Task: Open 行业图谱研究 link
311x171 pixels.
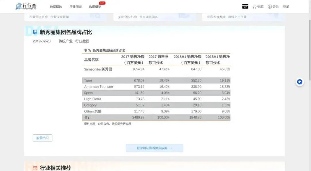Action: (39, 17)
